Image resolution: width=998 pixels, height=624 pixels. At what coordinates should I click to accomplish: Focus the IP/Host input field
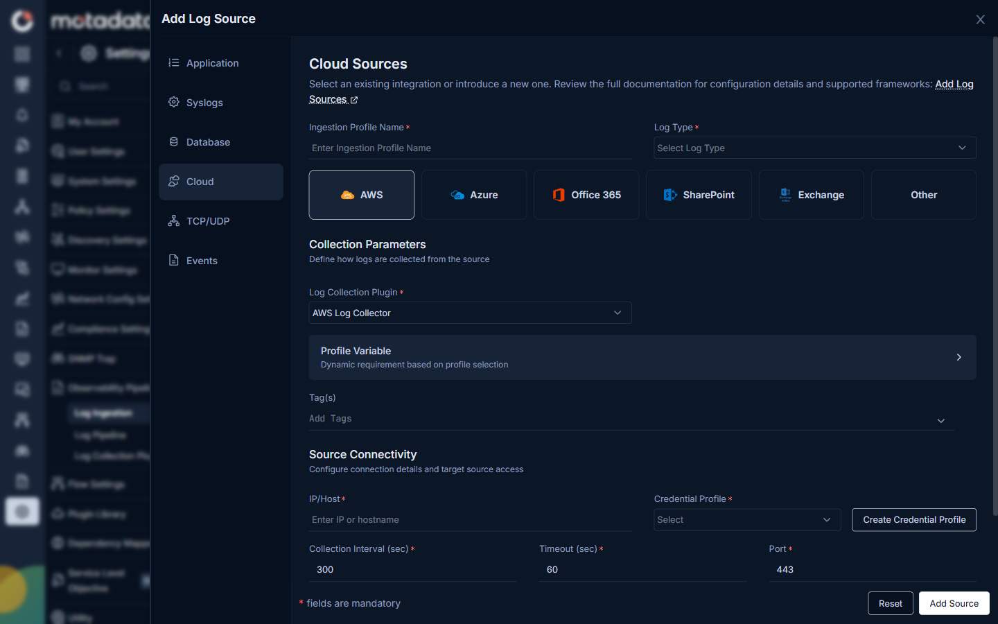[470, 520]
